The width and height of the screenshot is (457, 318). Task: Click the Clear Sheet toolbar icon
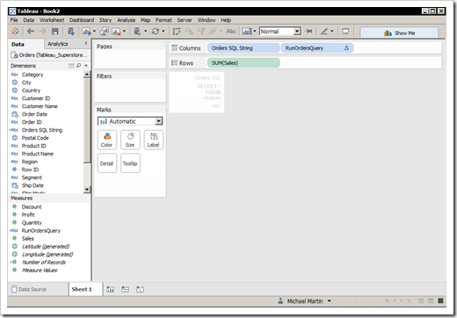[x=117, y=32]
